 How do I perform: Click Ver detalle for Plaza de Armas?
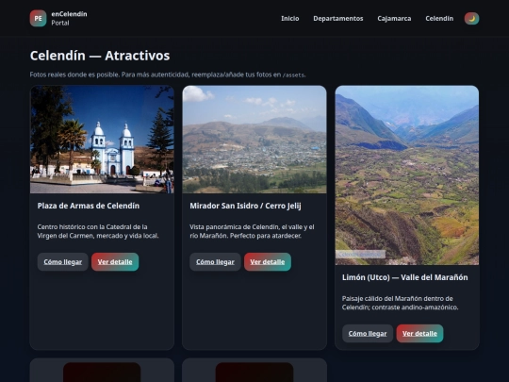point(115,262)
